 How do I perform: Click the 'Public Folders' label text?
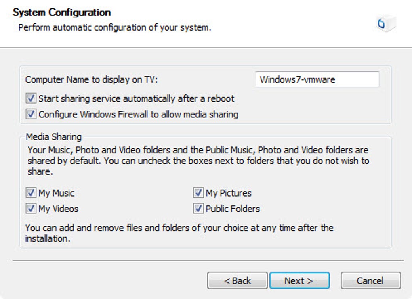pyautogui.click(x=233, y=209)
